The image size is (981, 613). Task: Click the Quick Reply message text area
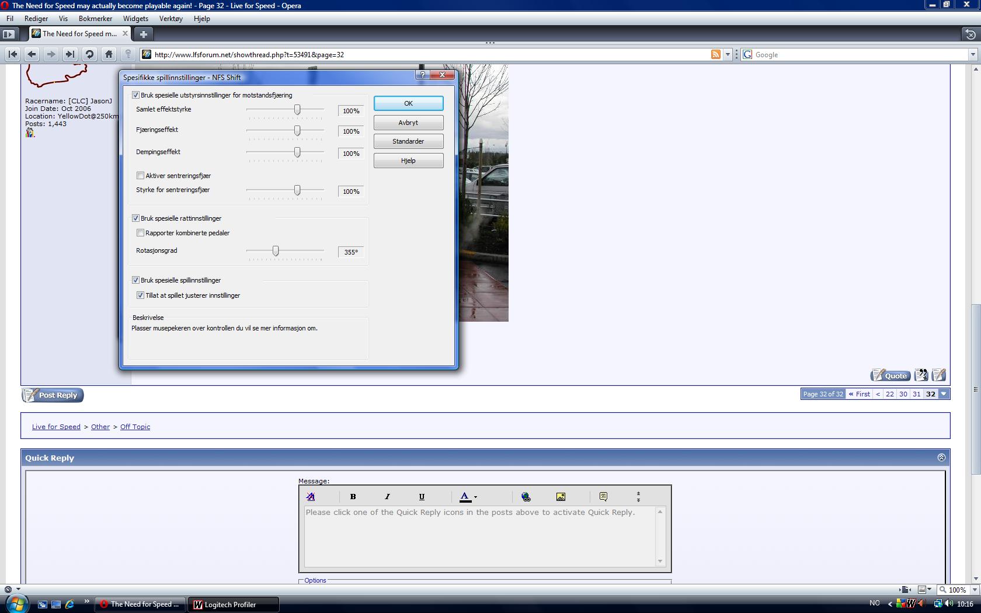(480, 537)
